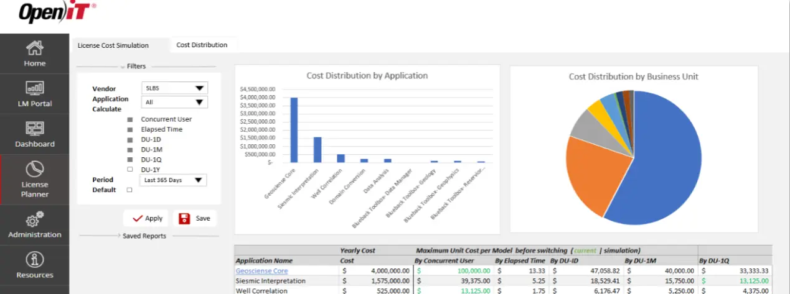The image size is (790, 294).
Task: Click the Cost Distribution by Application title
Action: (x=367, y=76)
